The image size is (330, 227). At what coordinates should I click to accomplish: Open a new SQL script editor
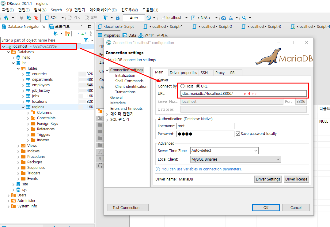[x=51, y=18]
